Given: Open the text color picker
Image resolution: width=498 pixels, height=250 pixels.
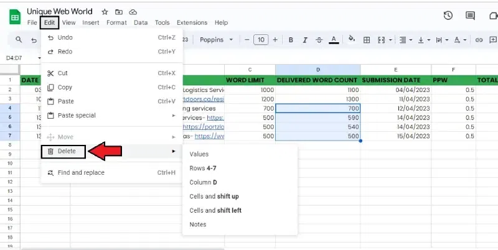Looking at the screenshot, I should [x=334, y=40].
